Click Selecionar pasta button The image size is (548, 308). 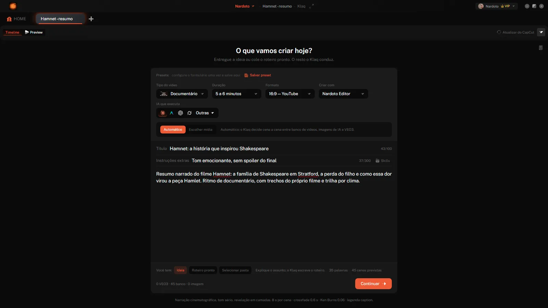tap(235, 270)
